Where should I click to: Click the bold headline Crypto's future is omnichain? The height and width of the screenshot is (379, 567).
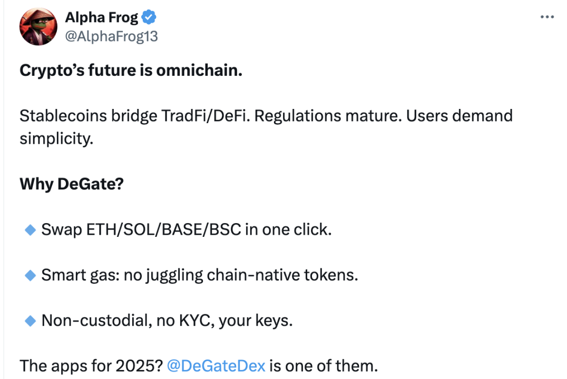point(131,70)
